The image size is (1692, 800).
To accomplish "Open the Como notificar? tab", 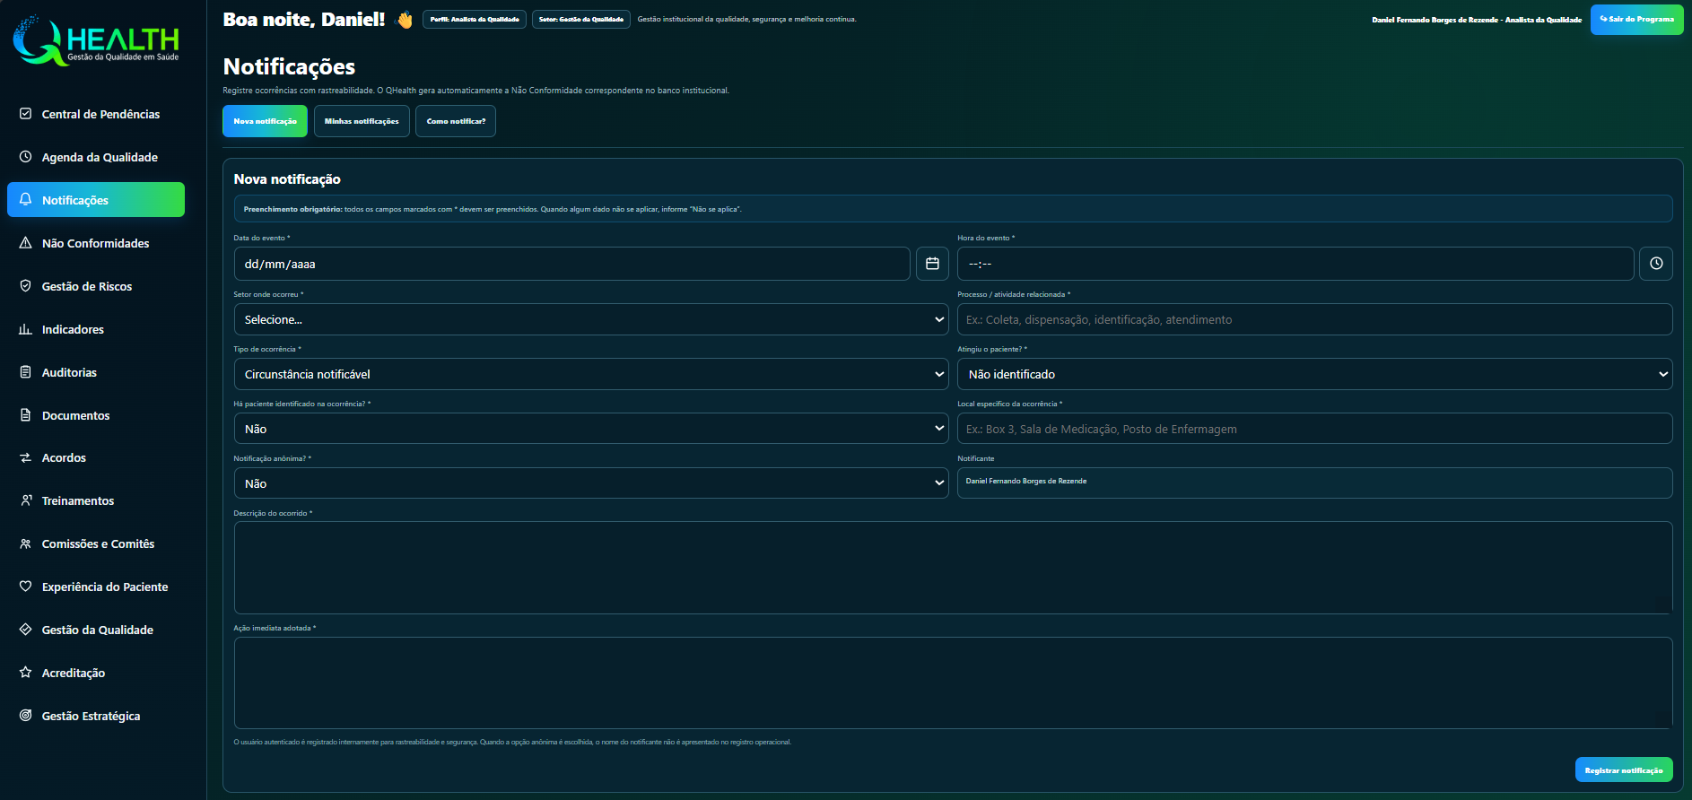I will tap(456, 121).
